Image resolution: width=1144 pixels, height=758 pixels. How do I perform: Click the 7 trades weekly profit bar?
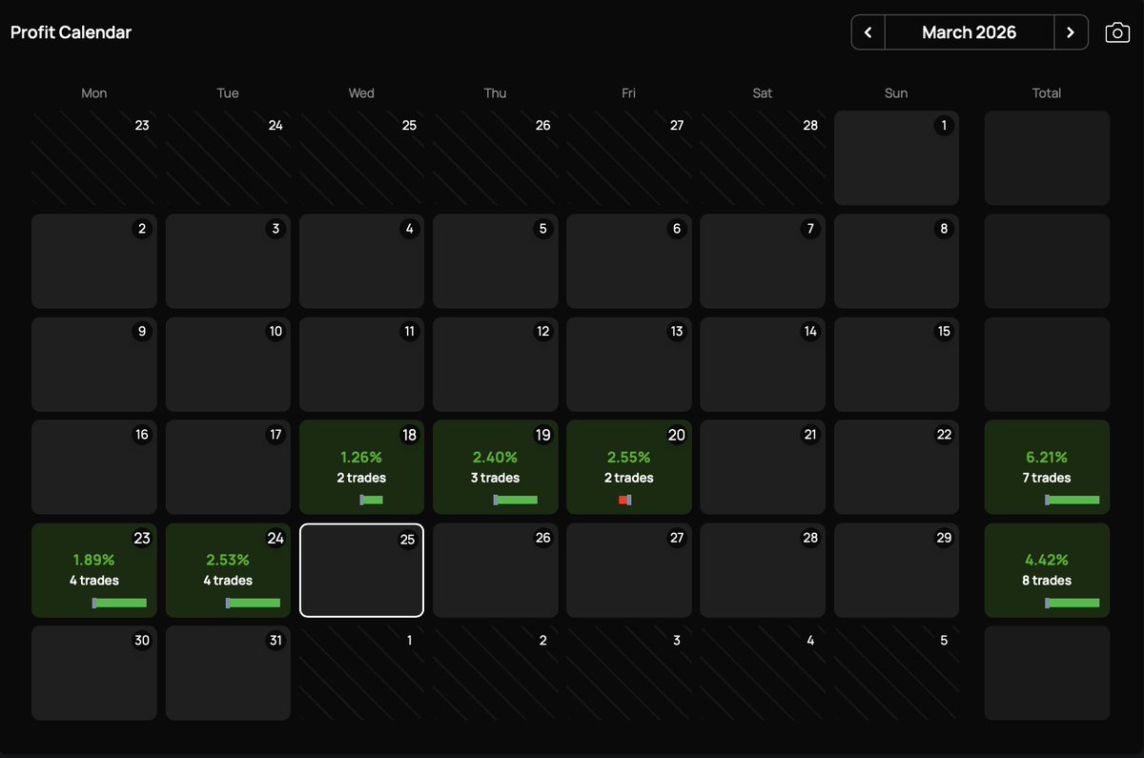1072,500
